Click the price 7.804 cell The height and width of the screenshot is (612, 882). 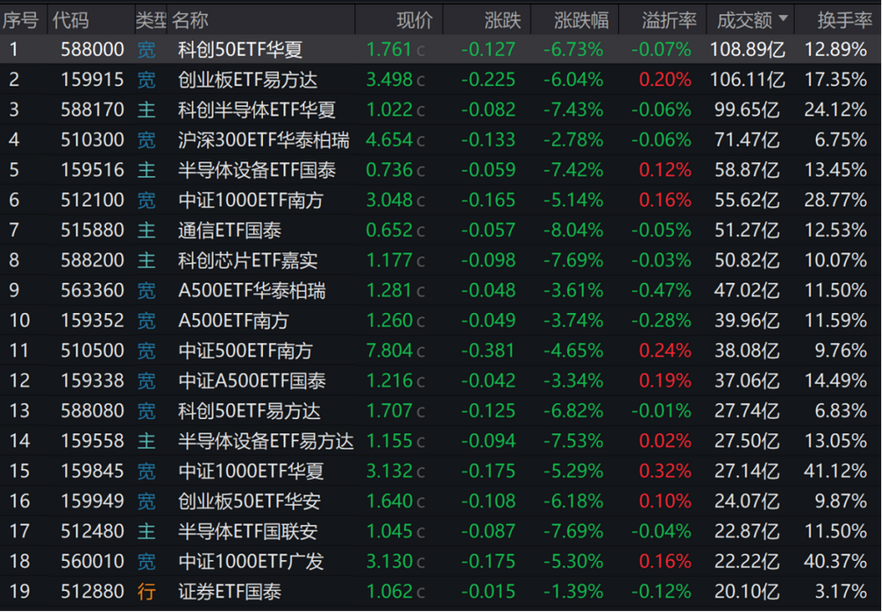[389, 351]
